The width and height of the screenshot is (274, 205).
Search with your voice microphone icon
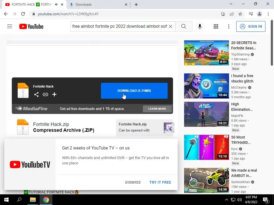200,26
